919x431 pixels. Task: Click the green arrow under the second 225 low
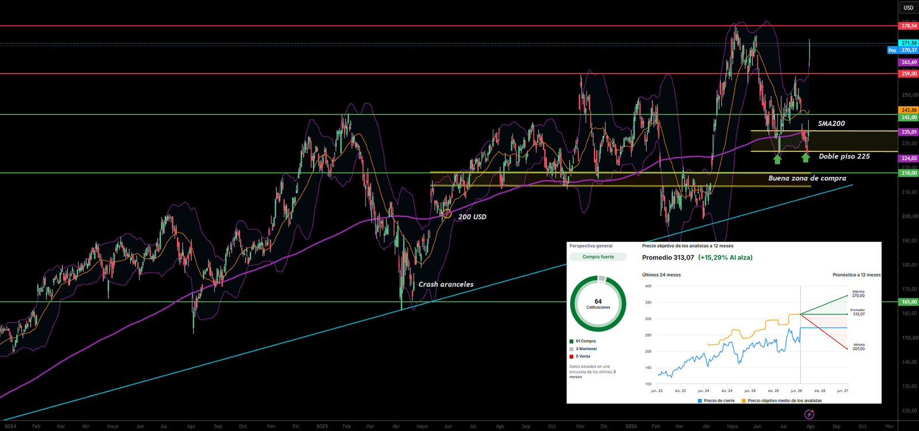[806, 157]
